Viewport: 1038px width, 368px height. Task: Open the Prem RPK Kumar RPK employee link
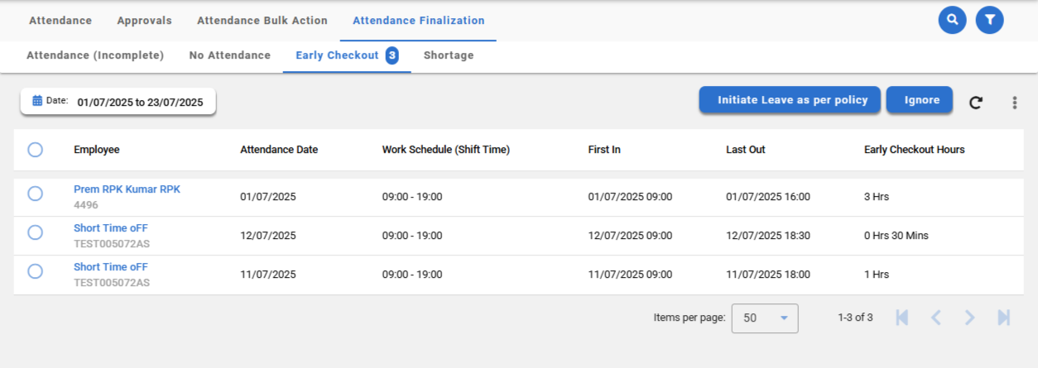pyautogui.click(x=127, y=189)
